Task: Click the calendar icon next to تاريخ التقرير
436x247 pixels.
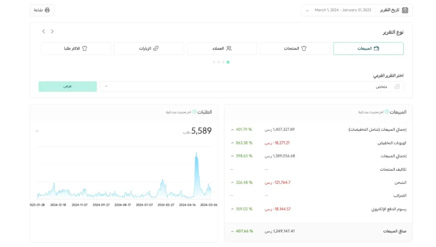Action: [405, 10]
